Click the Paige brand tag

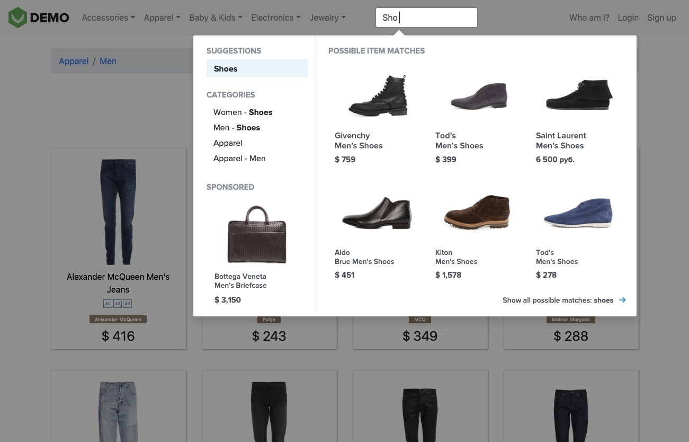[x=269, y=320]
